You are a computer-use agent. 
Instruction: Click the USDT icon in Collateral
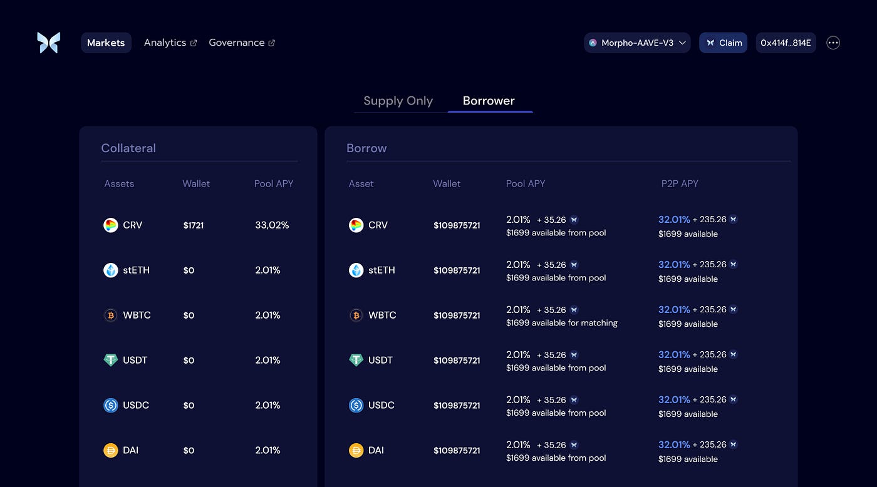coord(111,360)
